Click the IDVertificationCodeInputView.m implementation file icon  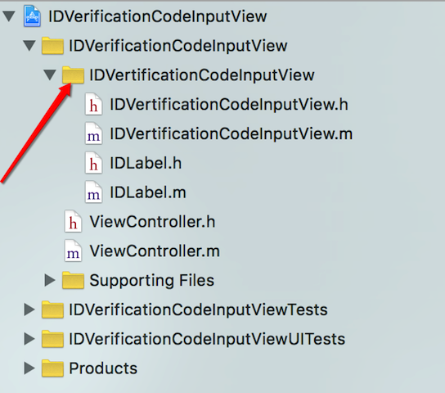click(x=93, y=133)
